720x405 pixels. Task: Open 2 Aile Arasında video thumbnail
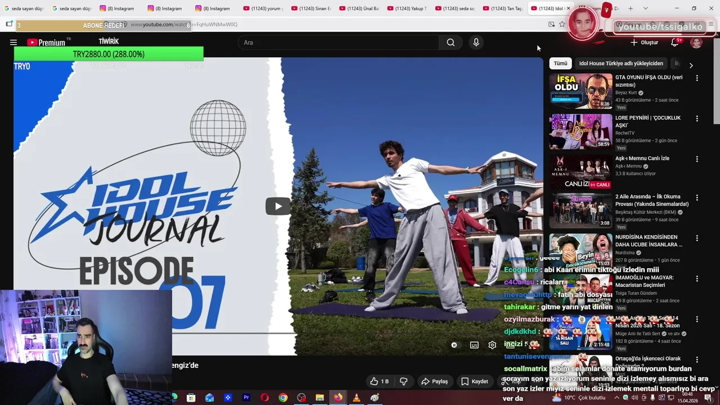[580, 210]
